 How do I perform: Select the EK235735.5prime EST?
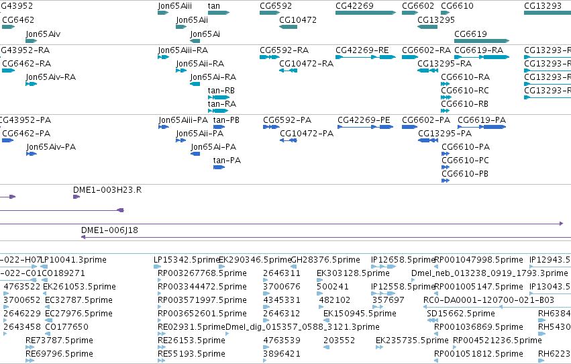click(379, 347)
